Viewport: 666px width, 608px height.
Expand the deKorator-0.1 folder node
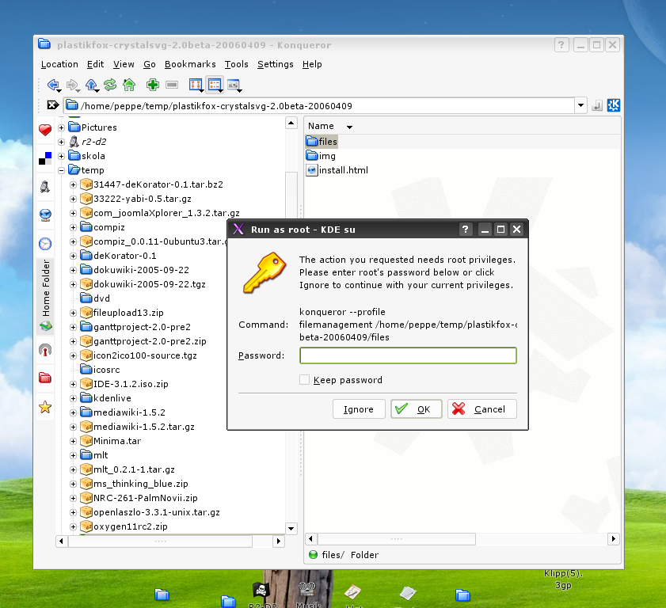pyautogui.click(x=73, y=256)
